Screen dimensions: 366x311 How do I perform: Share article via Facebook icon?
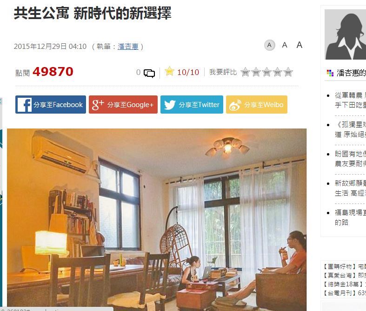(x=25, y=105)
